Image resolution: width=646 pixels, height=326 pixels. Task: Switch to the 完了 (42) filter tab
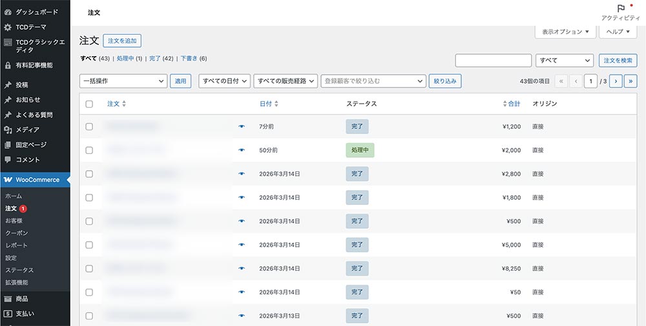pos(155,59)
